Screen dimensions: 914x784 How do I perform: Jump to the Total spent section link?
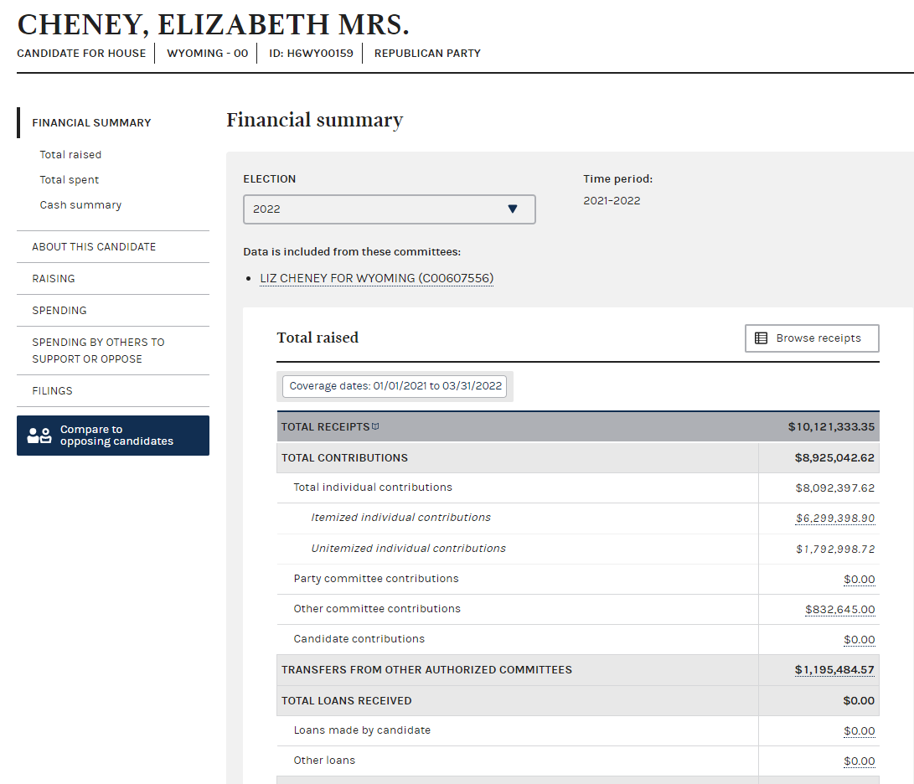point(70,179)
